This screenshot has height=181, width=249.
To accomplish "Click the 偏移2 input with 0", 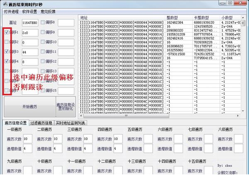I will pyautogui.click(x=30, y=43).
